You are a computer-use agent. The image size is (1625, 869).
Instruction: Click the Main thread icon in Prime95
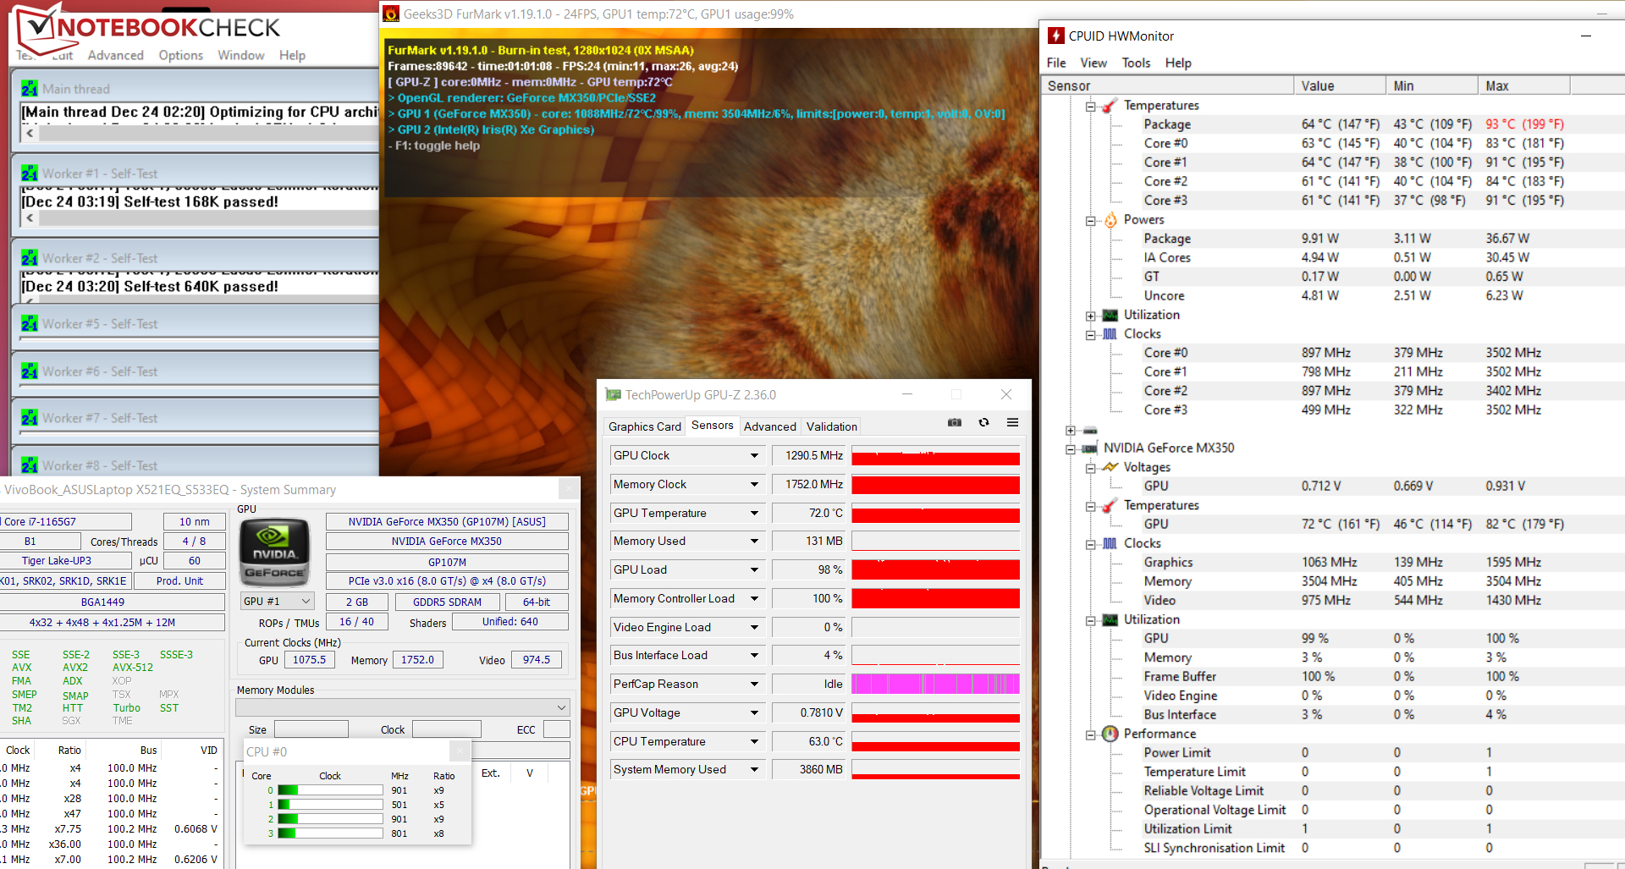pyautogui.click(x=30, y=89)
